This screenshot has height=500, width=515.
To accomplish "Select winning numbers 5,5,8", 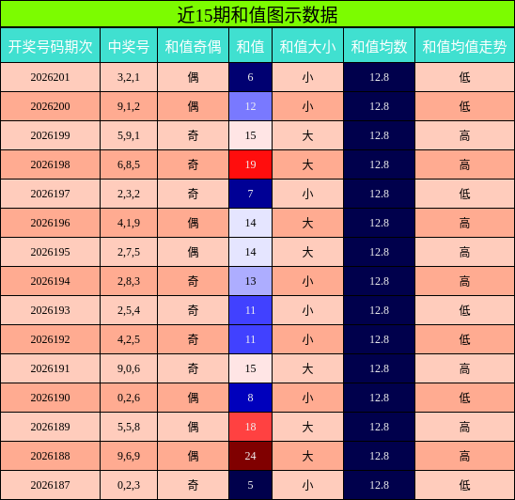I will coord(129,427).
